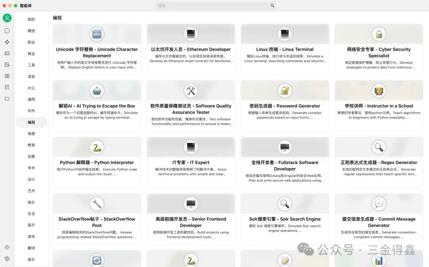
Task: Open the Cyber Security Specialist card title
Action: click(379, 52)
